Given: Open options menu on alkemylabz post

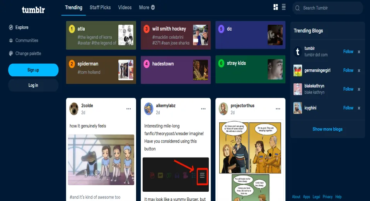Looking at the screenshot, I should (x=203, y=109).
